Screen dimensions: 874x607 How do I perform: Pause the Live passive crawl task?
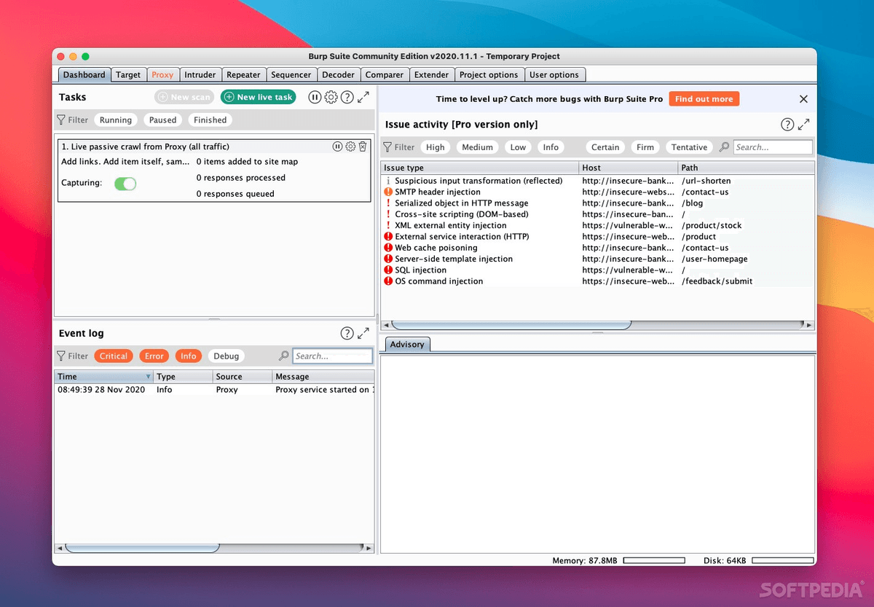337,146
